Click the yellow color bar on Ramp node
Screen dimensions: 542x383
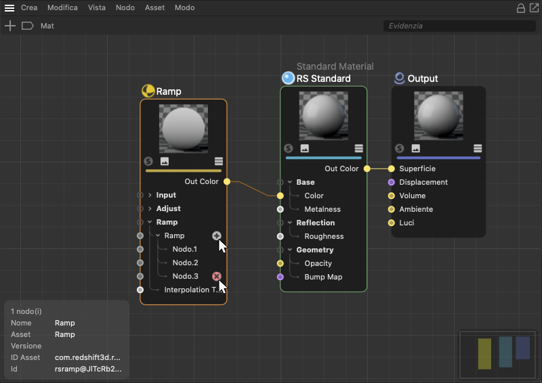tap(184, 171)
